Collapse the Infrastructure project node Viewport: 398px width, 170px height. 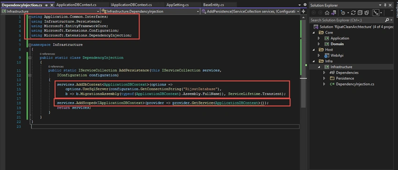[x=319, y=67]
